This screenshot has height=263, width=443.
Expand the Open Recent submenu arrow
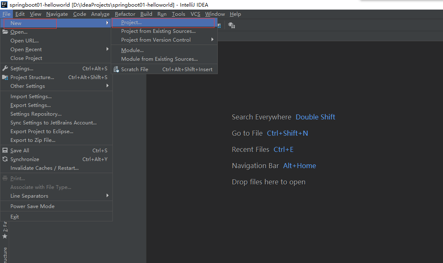coord(107,49)
